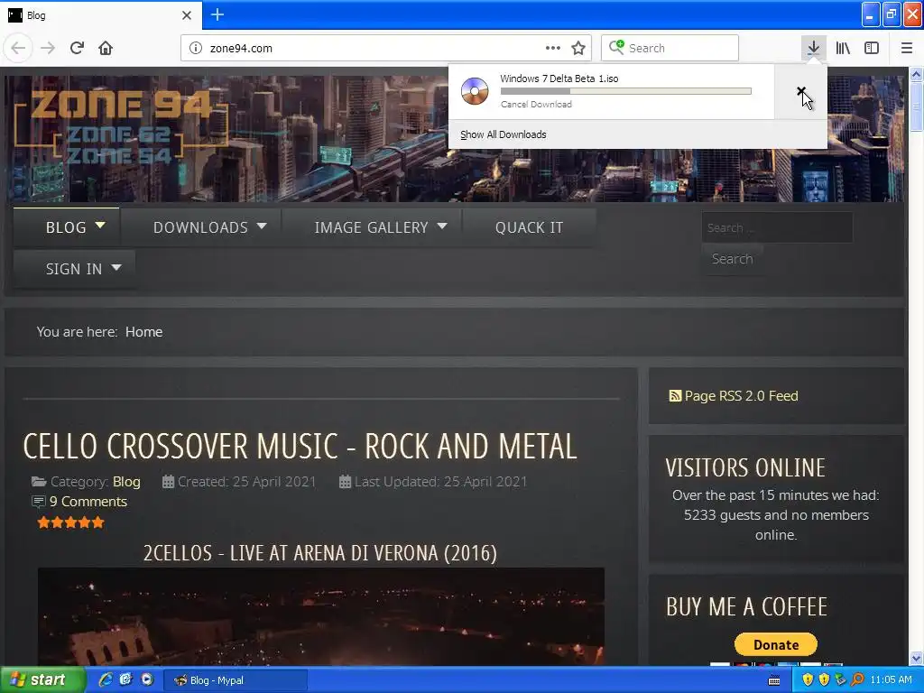Screen dimensions: 924x693
Task: Open the Home breadcrumb
Action: (x=143, y=332)
